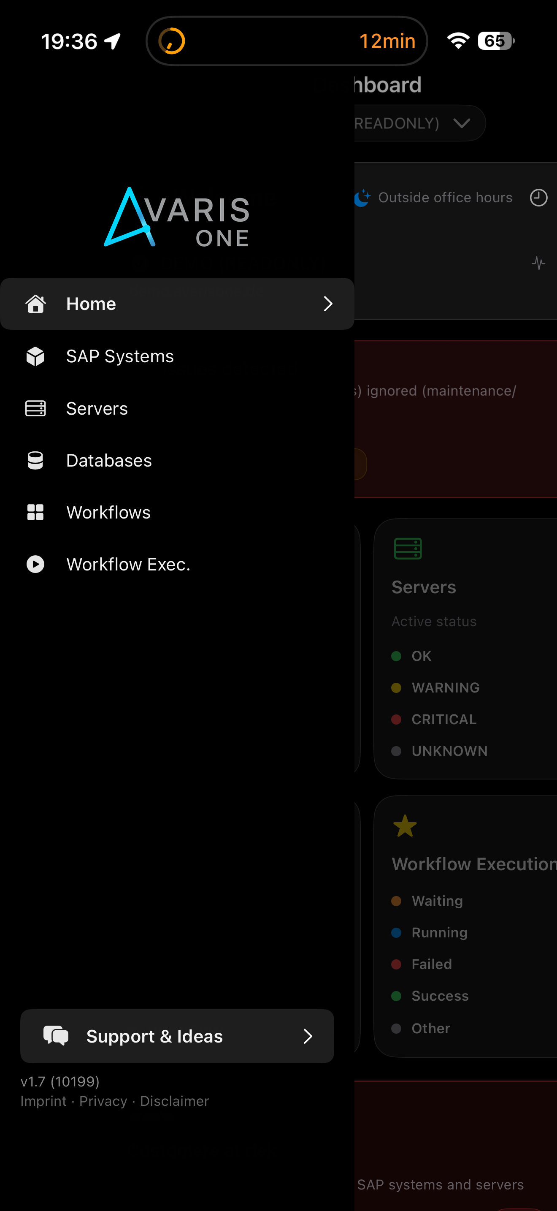Click the chevron on the Home row
Viewport: 557px width, 1211px height.
328,304
